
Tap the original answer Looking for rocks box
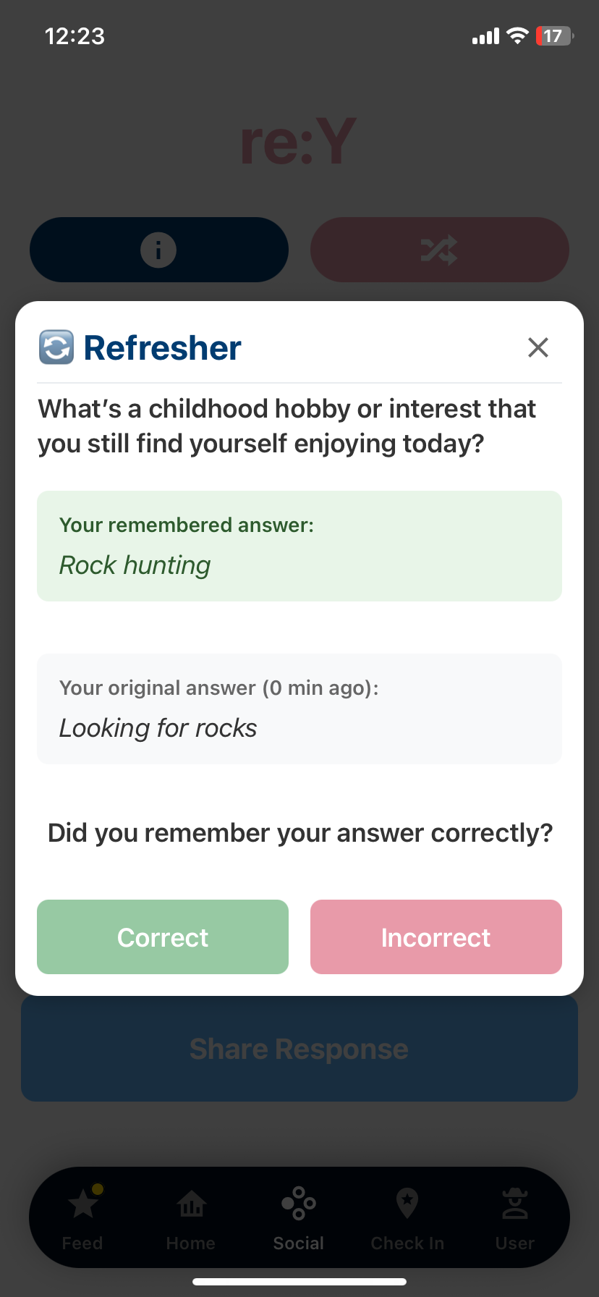point(299,709)
